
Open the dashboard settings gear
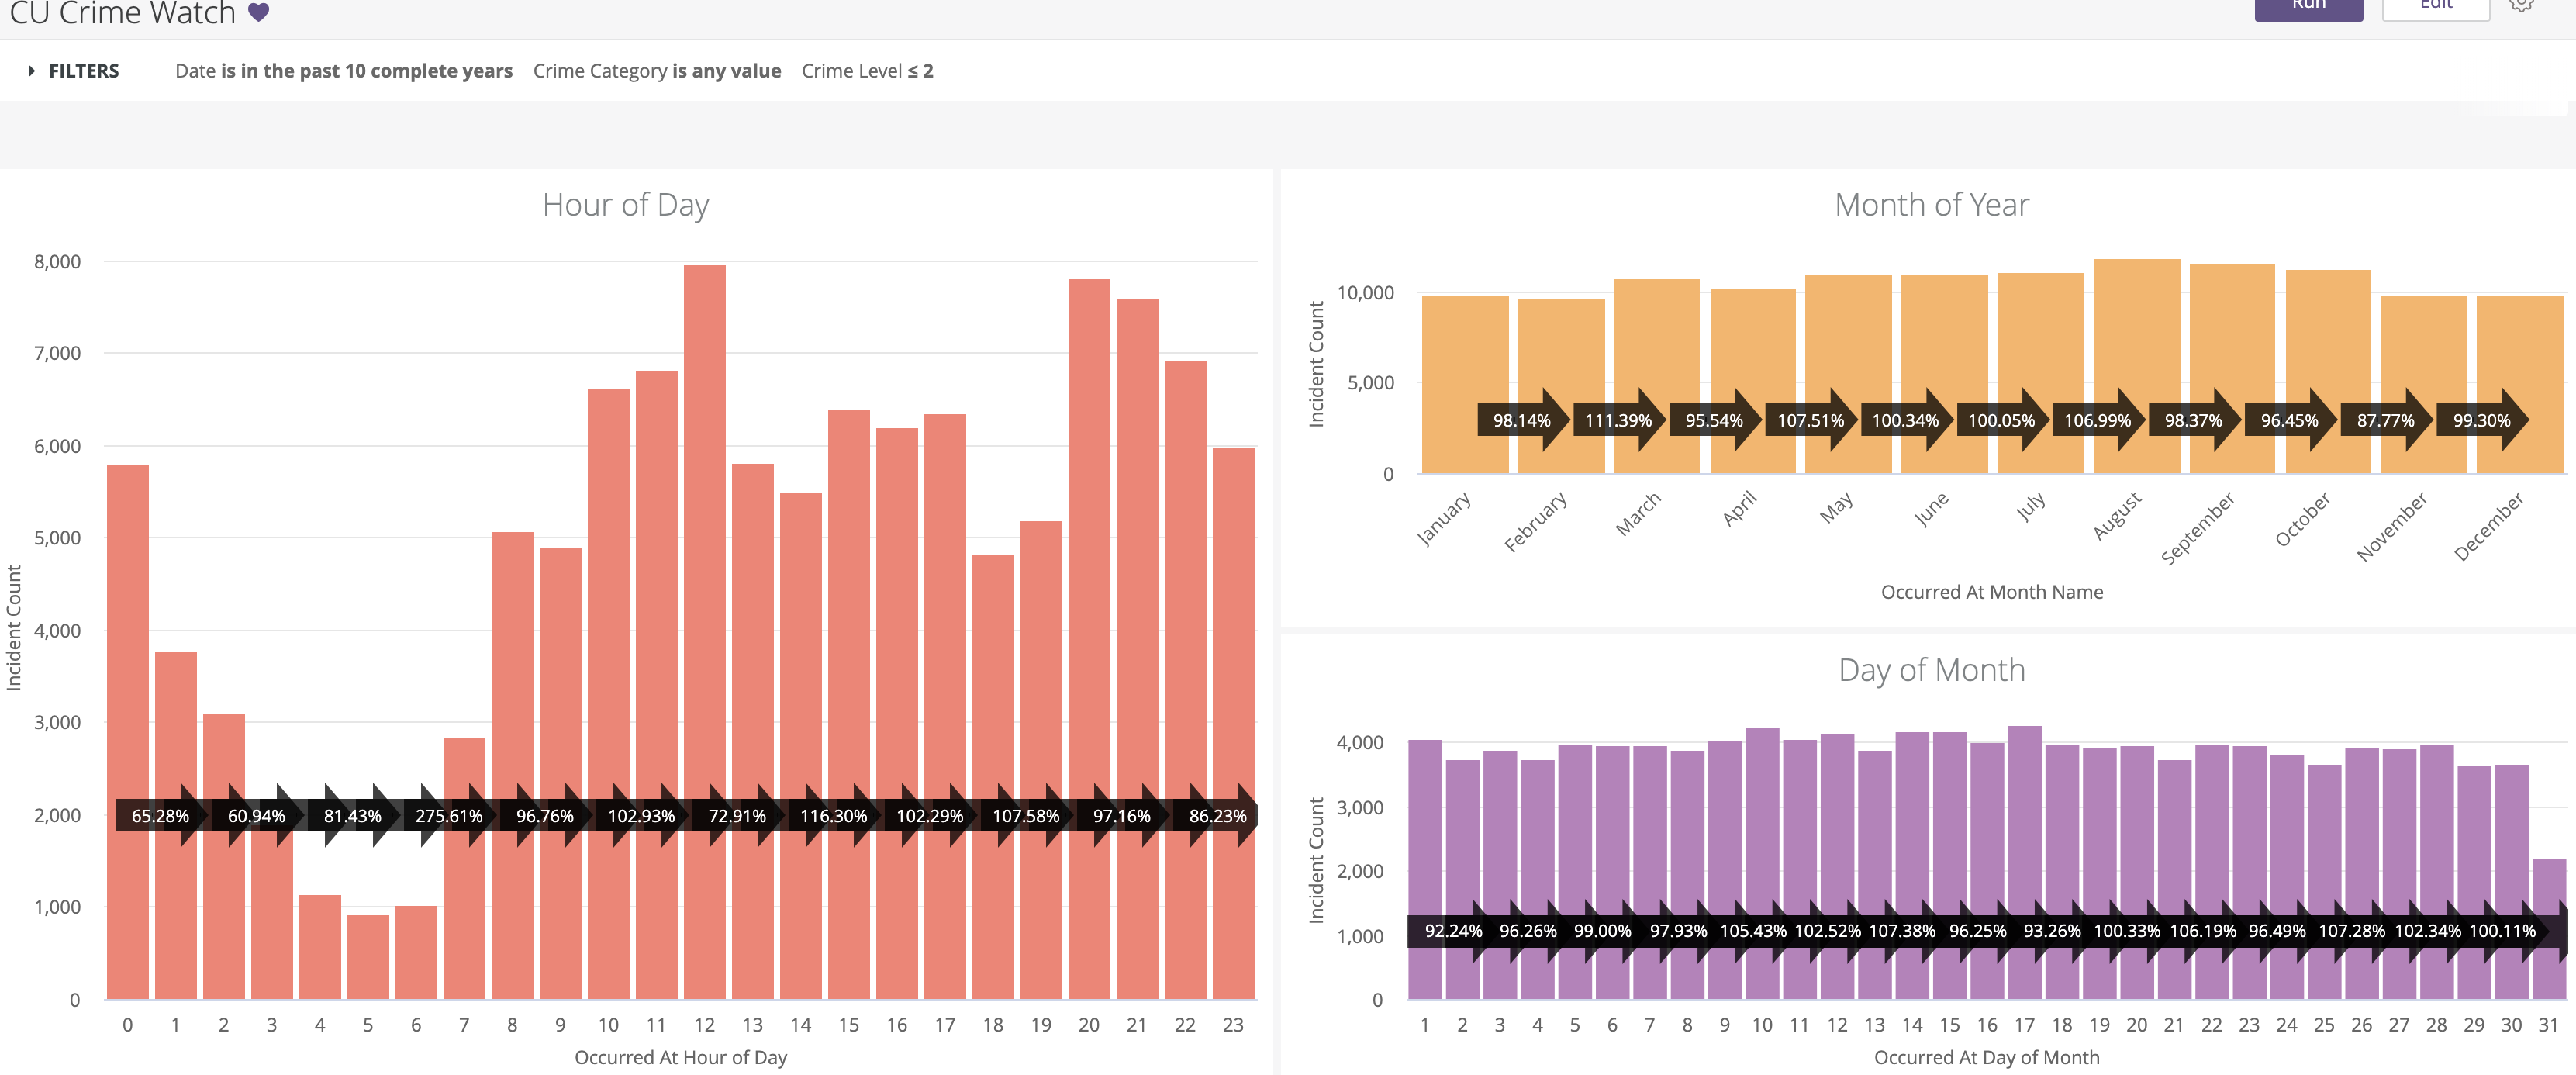tap(2521, 5)
